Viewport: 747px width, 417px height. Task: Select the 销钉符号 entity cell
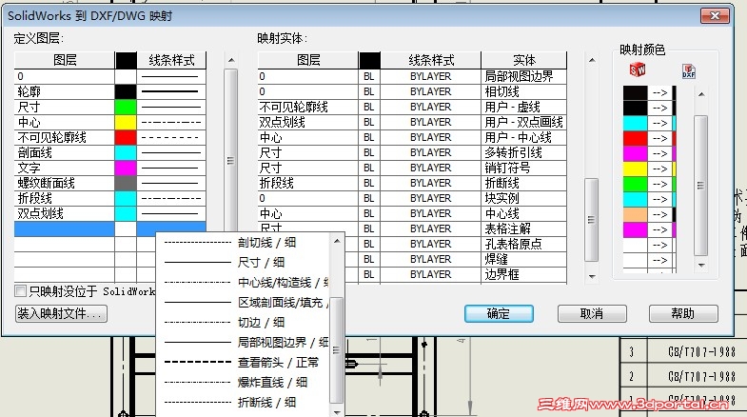pos(524,168)
